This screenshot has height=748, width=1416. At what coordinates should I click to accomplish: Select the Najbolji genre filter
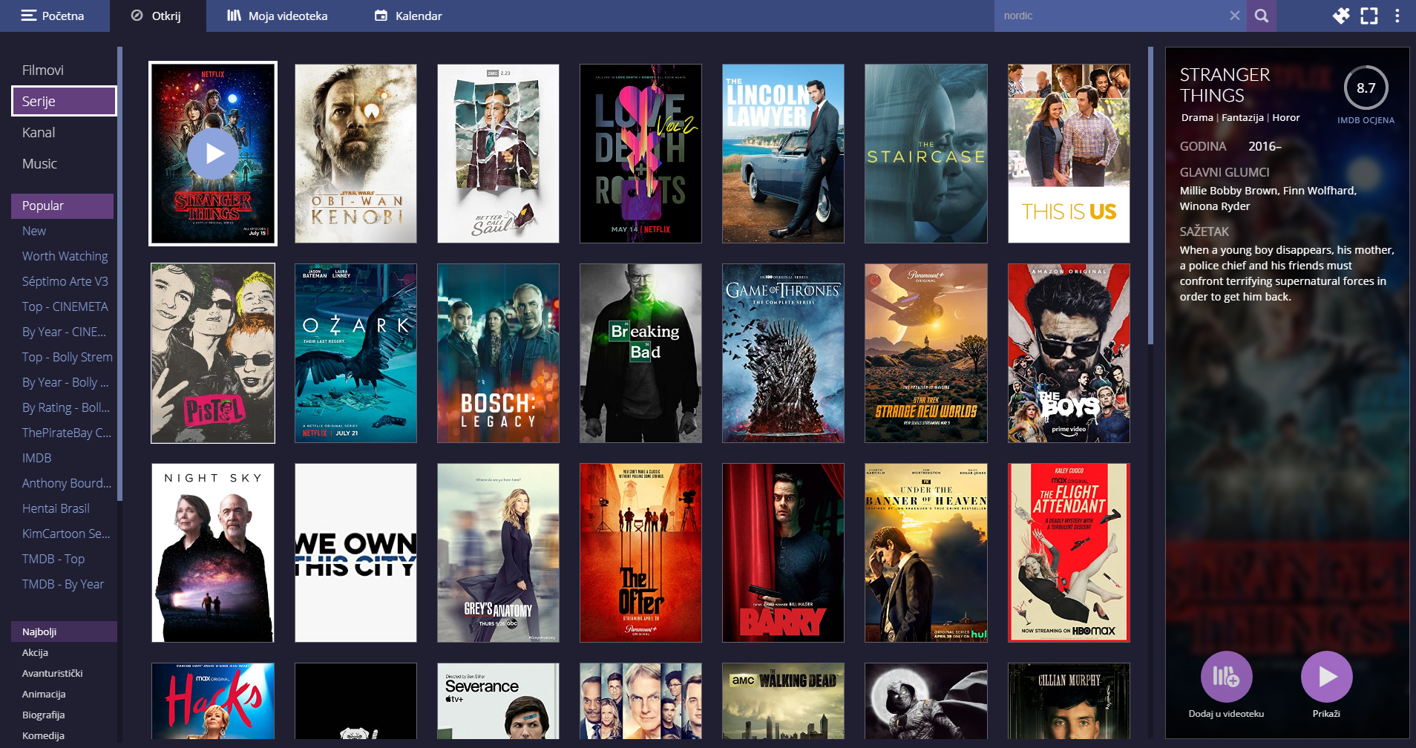pos(64,631)
